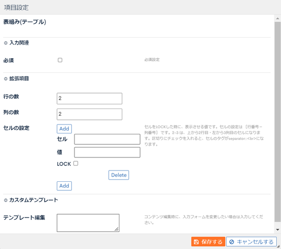Image resolution: width=281 pixels, height=249 pixels.
Task: Click the 行の数 label
Action: (x=11, y=96)
